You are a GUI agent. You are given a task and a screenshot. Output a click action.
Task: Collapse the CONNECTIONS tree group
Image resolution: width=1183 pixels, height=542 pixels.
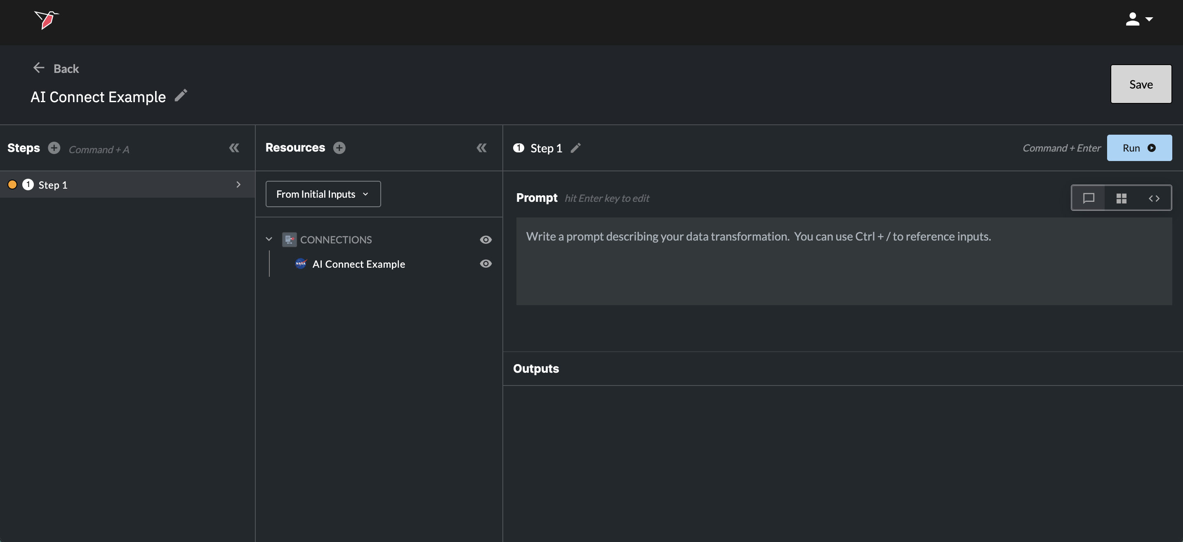coord(269,239)
